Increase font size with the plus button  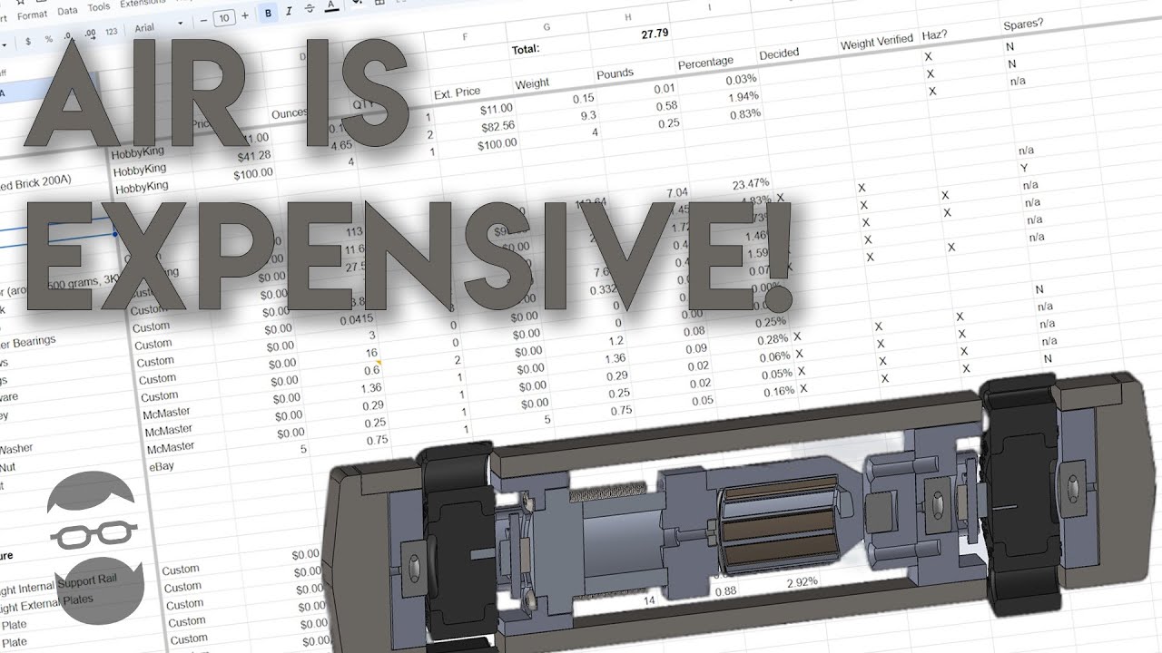[245, 15]
